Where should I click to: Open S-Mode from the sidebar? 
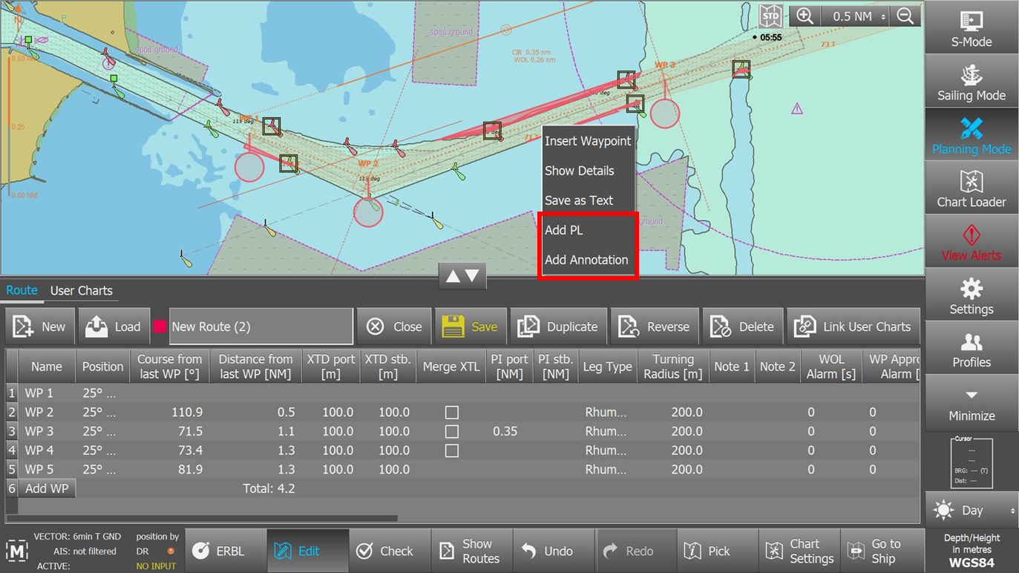(972, 27)
